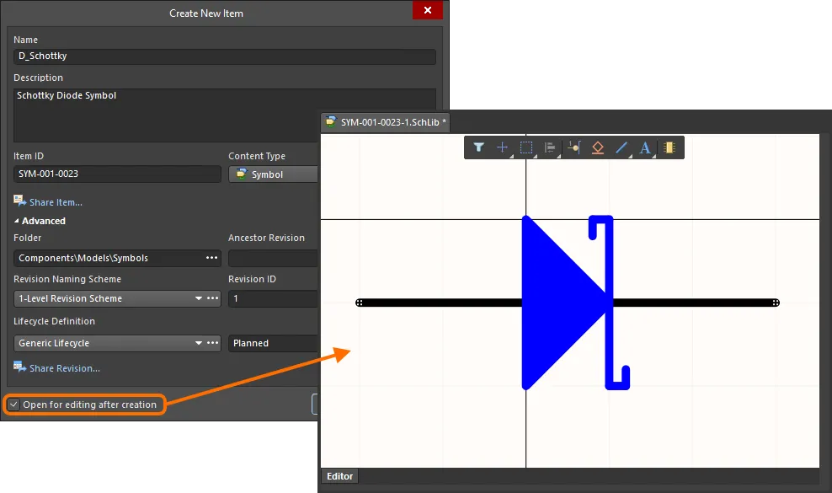Select the Place Pin tool
This screenshot has height=493, width=832.
tap(573, 147)
